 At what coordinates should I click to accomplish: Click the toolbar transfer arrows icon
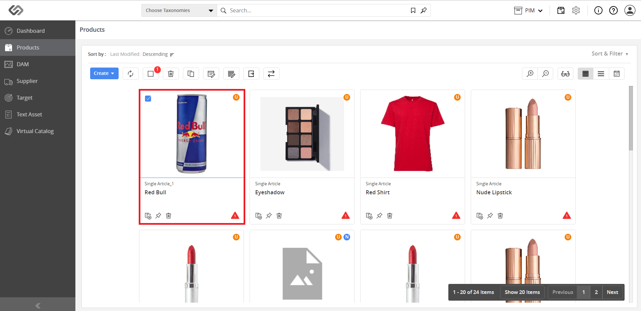coord(271,74)
